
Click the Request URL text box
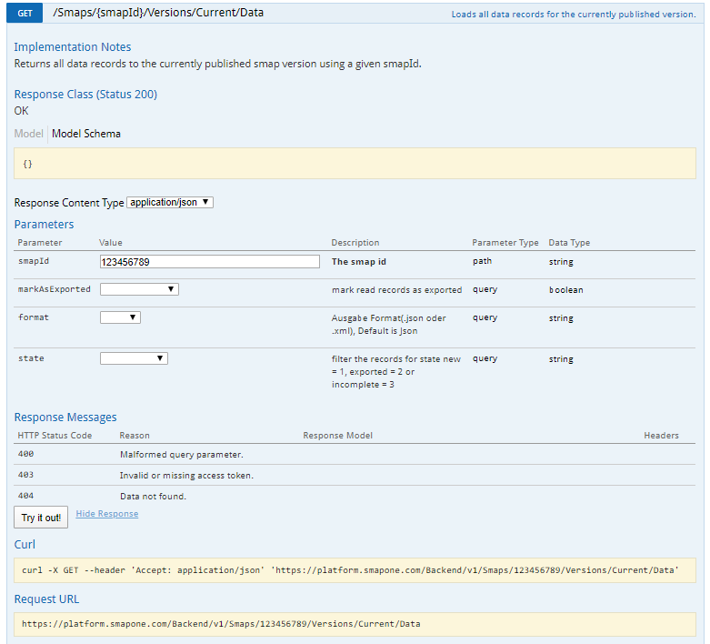[x=355, y=624]
